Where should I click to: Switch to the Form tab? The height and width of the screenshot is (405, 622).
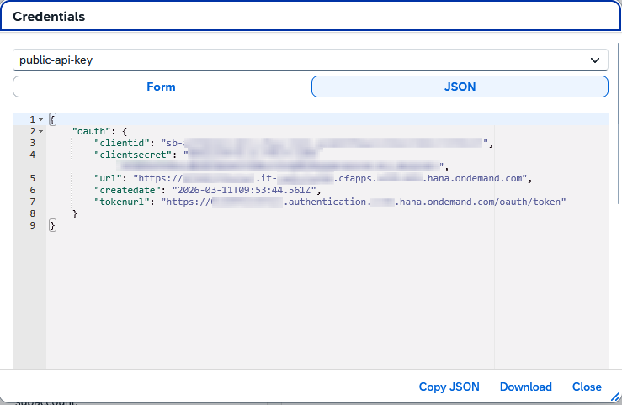click(161, 87)
